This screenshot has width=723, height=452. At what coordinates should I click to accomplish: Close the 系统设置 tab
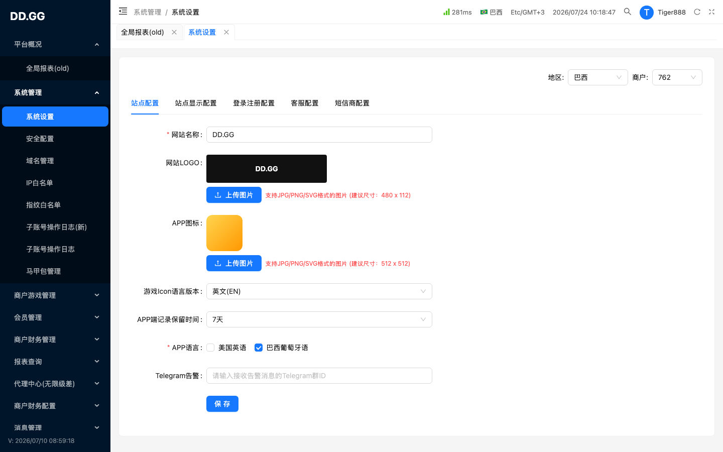pyautogui.click(x=226, y=32)
